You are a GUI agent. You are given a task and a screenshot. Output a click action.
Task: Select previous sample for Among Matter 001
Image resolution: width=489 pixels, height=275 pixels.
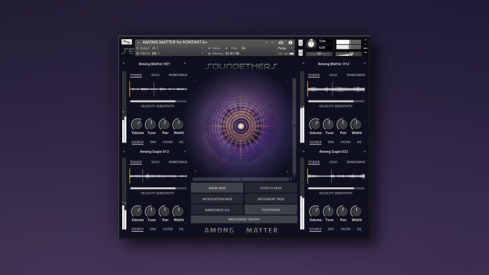point(124,64)
